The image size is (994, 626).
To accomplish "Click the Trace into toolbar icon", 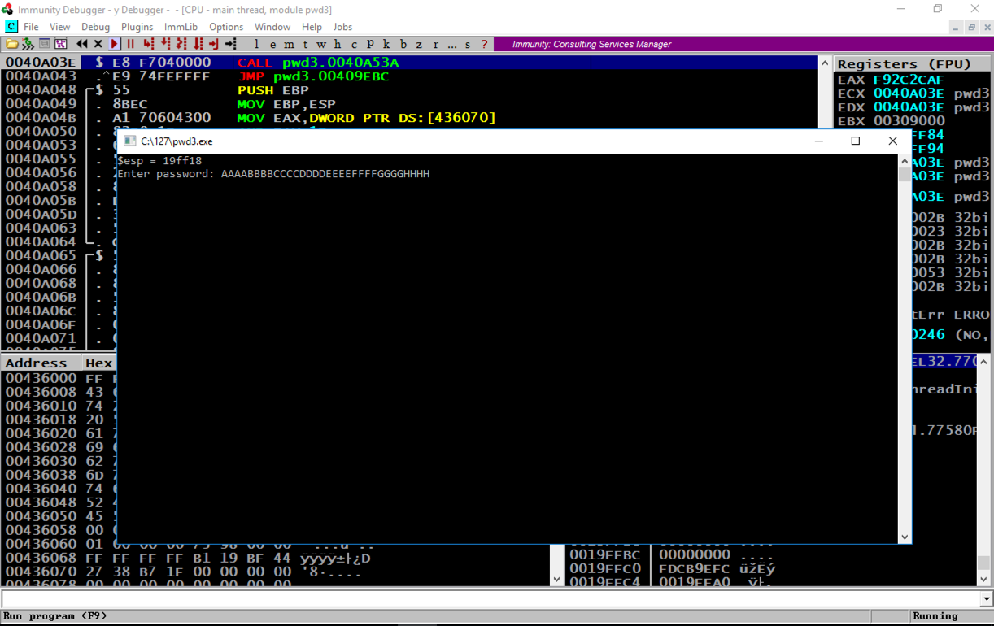I will (x=181, y=44).
